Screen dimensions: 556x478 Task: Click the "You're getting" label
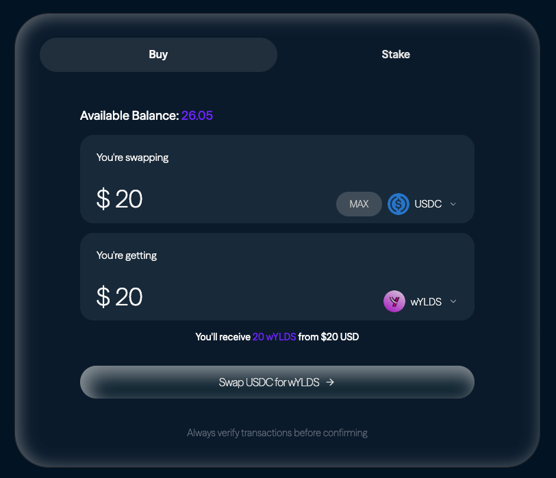tap(127, 255)
